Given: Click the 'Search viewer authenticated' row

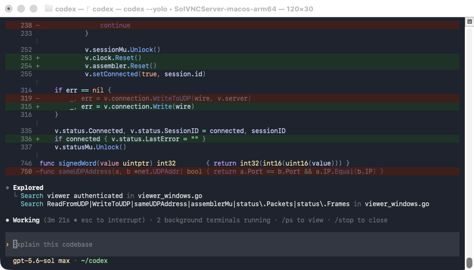Looking at the screenshot, I should pos(111,196).
